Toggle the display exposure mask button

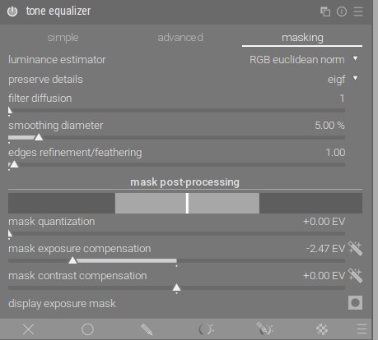tap(355, 302)
